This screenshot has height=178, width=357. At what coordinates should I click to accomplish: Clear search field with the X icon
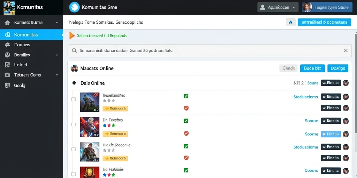coord(345,51)
